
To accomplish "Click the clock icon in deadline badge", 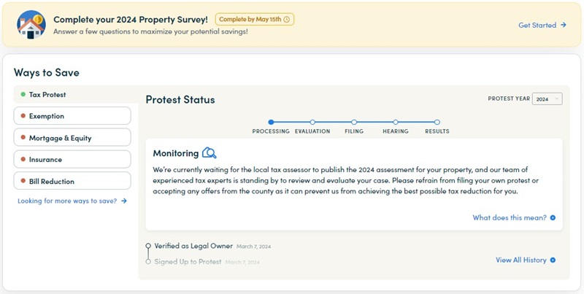I will coord(286,19).
